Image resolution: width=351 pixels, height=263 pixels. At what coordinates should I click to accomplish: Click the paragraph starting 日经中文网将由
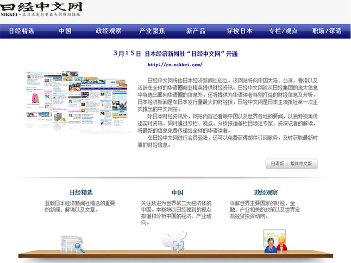[x=228, y=95]
